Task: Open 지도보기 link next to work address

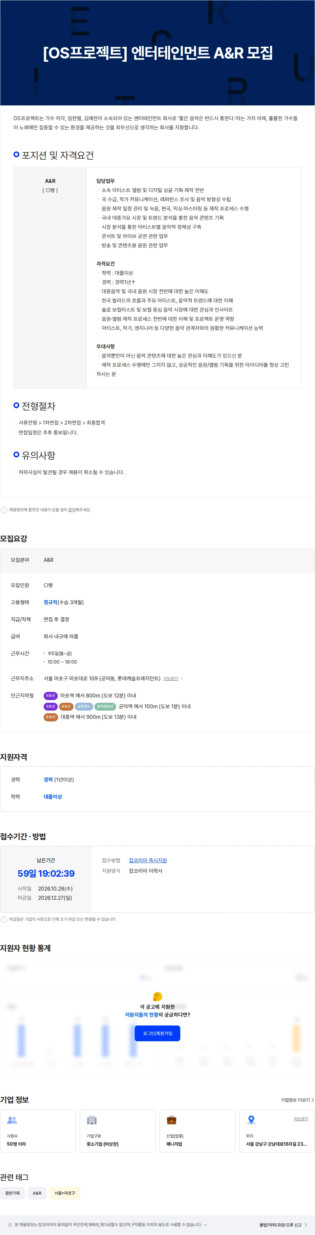Action: click(x=170, y=678)
